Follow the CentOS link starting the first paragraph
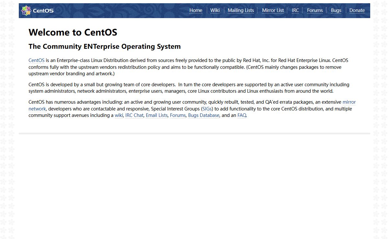Image resolution: width=389 pixels, height=239 pixels. (36, 60)
